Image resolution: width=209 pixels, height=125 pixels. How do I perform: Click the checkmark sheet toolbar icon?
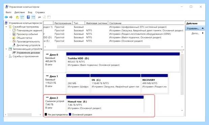pyautogui.click(x=44, y=17)
